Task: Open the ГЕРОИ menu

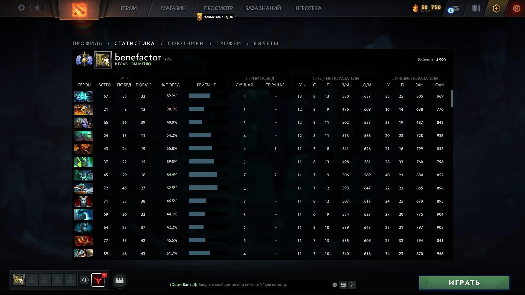Action: click(x=129, y=8)
